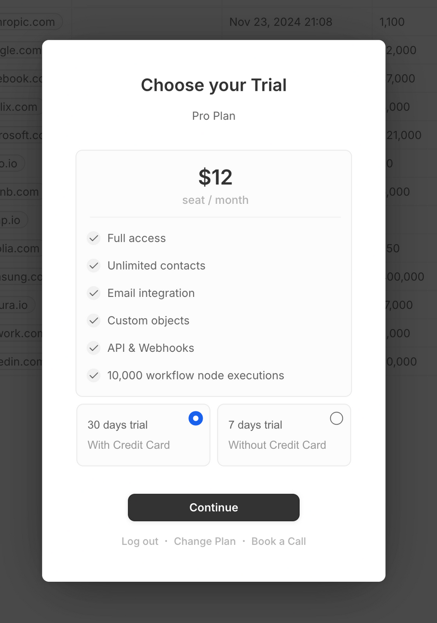Viewport: 437px width, 623px height.
Task: Click the API & Webhooks checkmark icon
Action: 93,348
